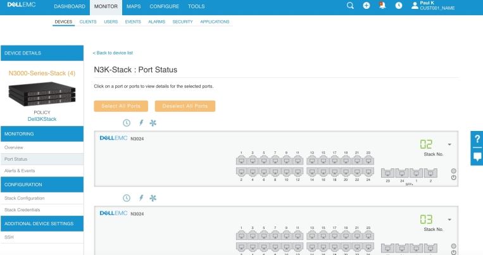This screenshot has height=255, width=483.
Task: Select port 1 on stack 02 switch
Action: pos(241,160)
